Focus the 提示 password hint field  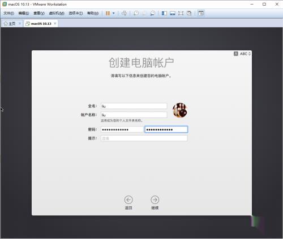click(x=144, y=138)
